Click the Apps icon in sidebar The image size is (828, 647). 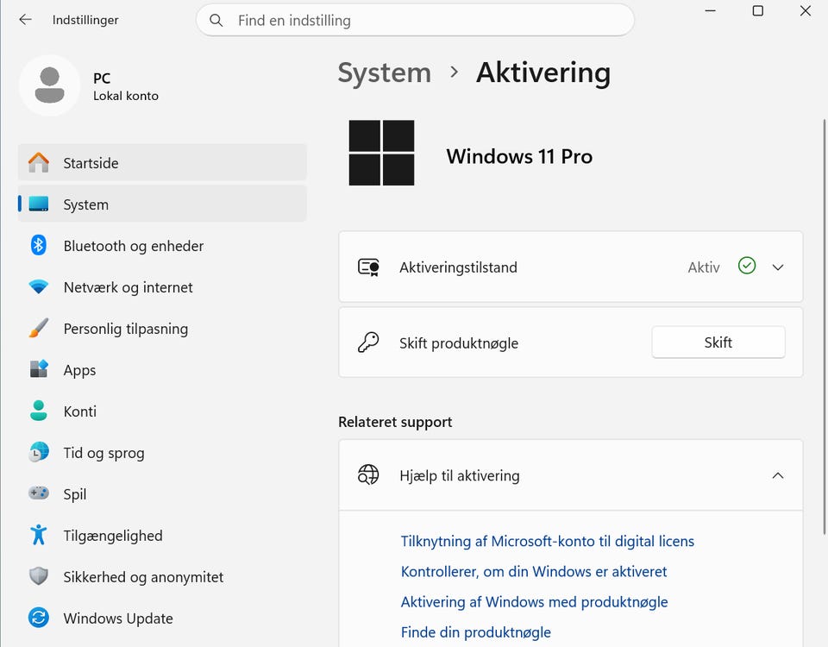click(x=39, y=369)
